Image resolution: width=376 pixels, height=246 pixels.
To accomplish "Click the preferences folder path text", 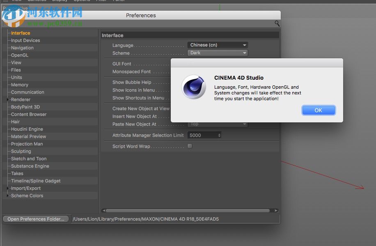I will click(146, 219).
